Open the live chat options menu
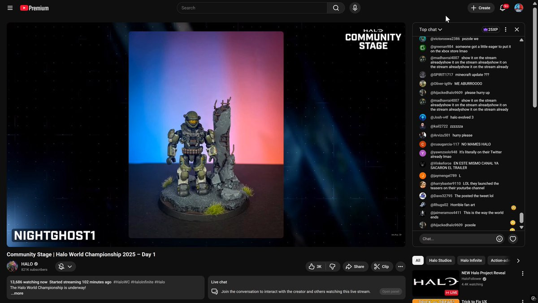Image resolution: width=538 pixels, height=303 pixels. click(x=506, y=30)
